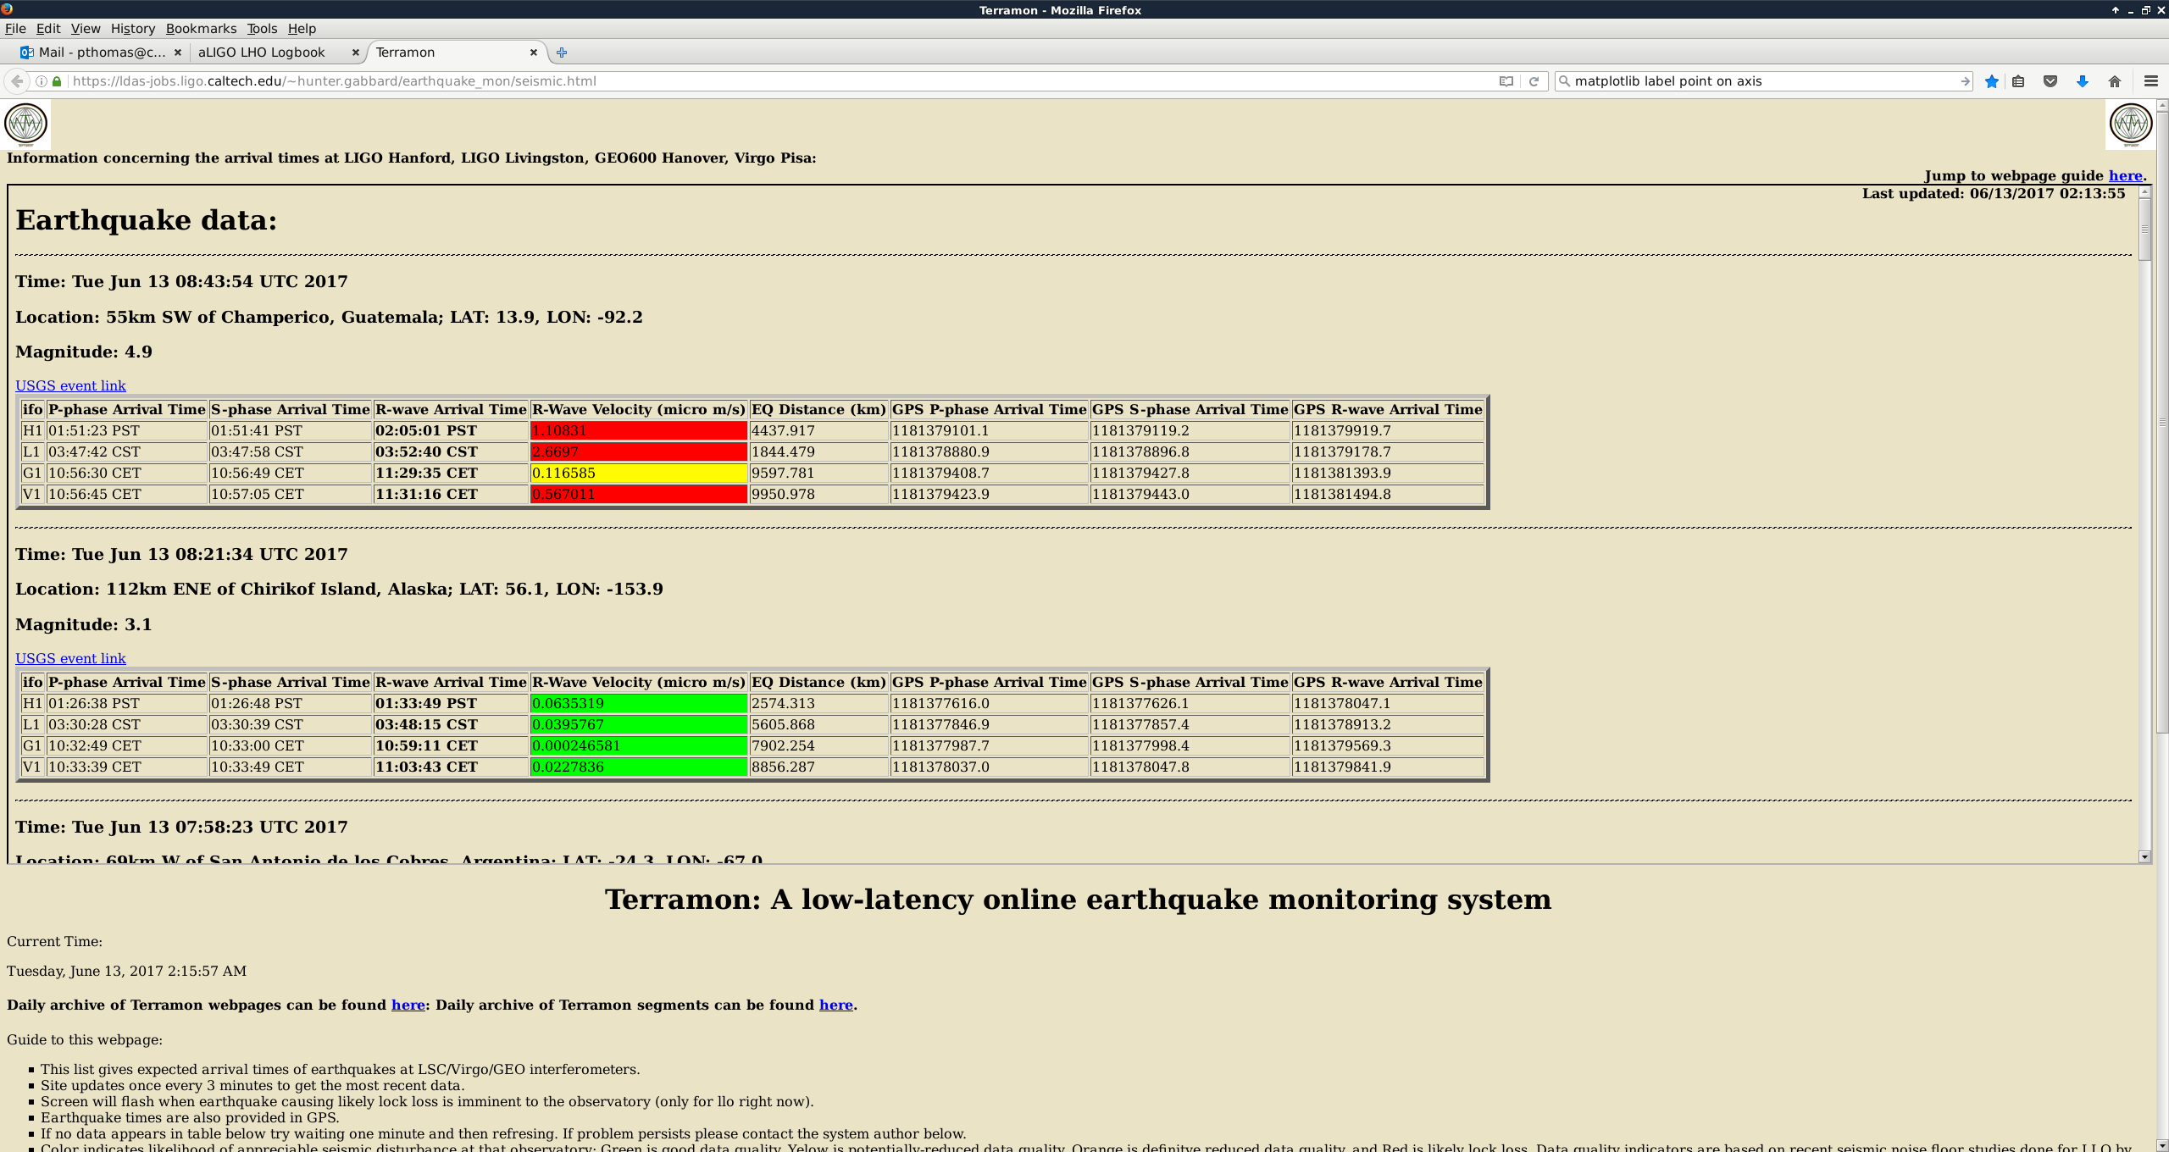The image size is (2169, 1152).
Task: Open the Firefox hamburger menu
Action: [x=2150, y=81]
